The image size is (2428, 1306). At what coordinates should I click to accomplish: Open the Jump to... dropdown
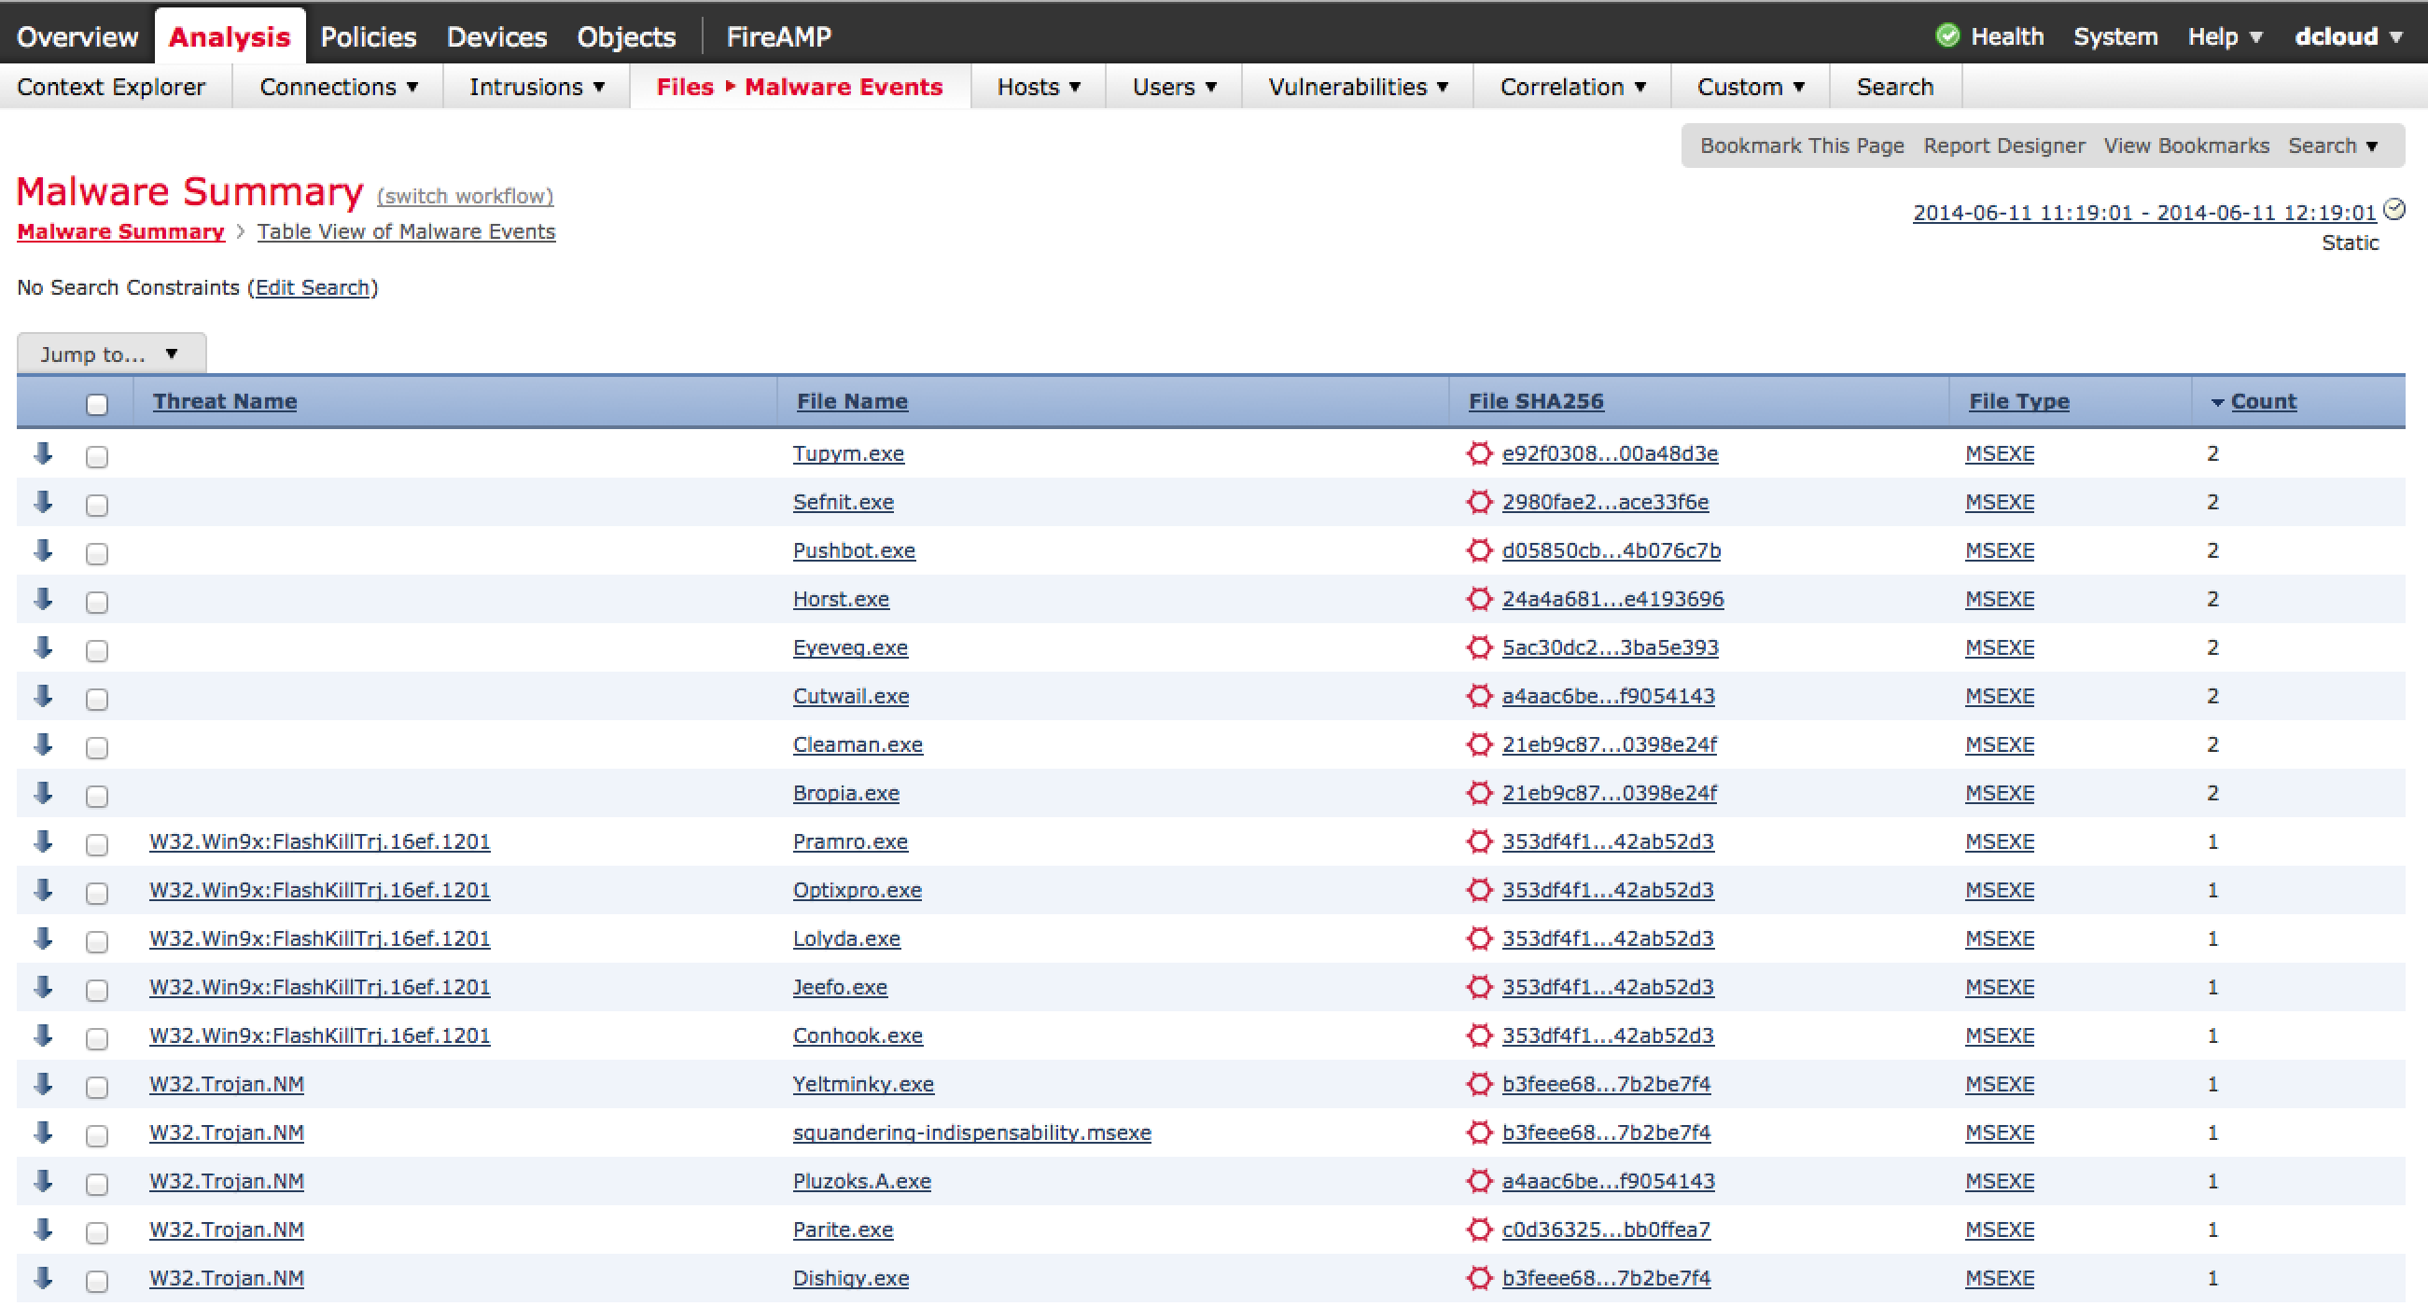coord(110,354)
